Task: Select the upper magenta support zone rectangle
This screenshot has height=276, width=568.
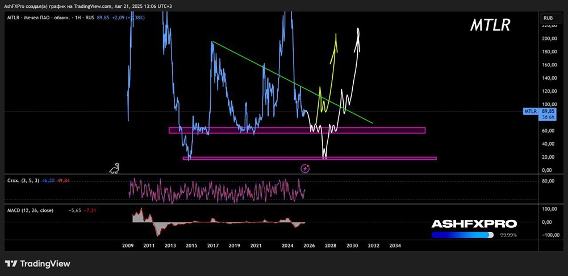Action: coord(297,130)
